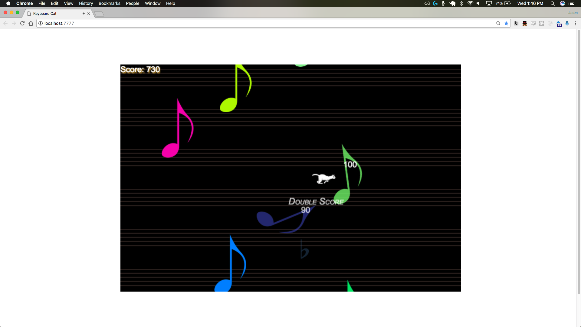Click the Home button in the toolbar
Viewport: 581px width, 327px height.
31,23
